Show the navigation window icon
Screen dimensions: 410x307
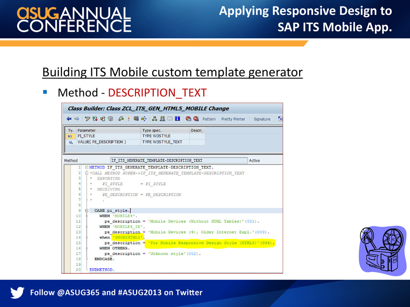click(163, 119)
